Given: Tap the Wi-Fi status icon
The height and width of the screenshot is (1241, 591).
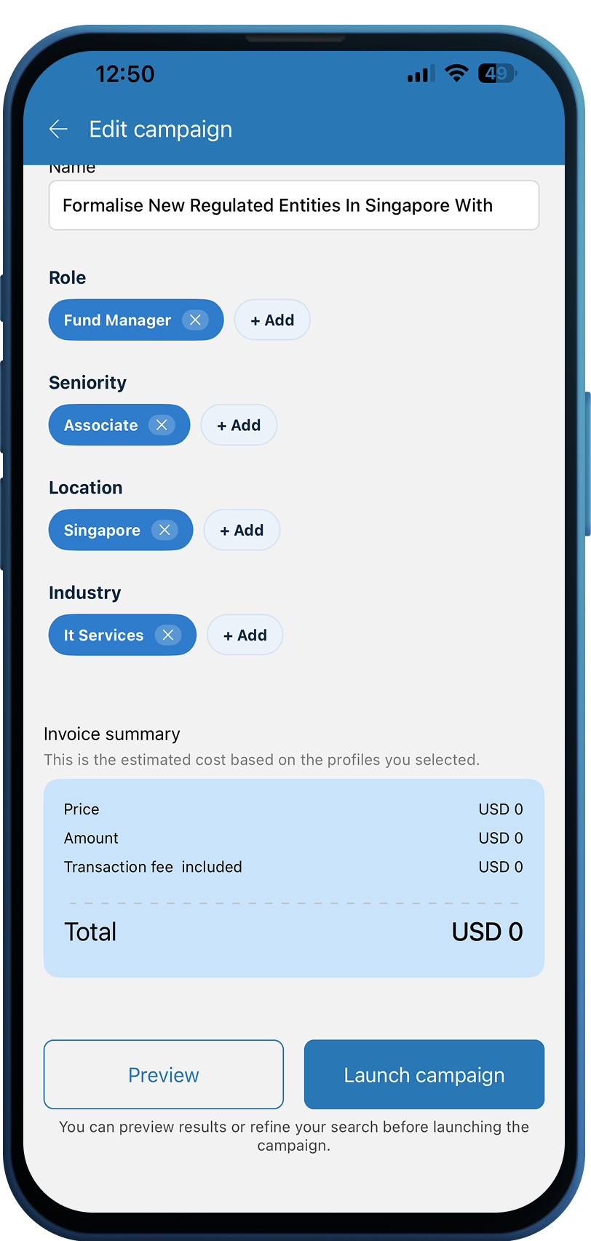Looking at the screenshot, I should 456,74.
